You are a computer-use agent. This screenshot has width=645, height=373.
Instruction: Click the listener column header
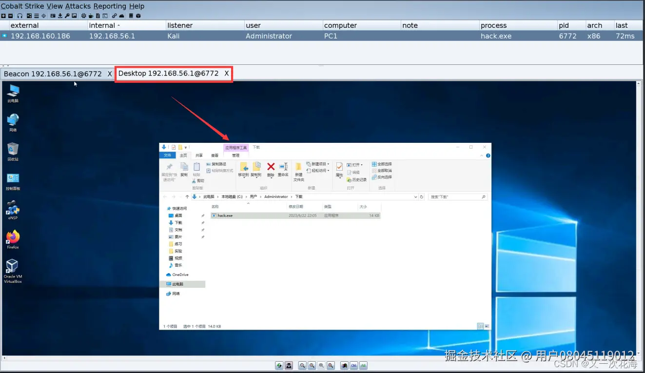point(205,25)
